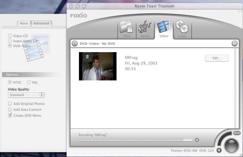Viewport: 243px width, 157px height.
Task: Select the Video disc tab
Action: coord(164,29)
